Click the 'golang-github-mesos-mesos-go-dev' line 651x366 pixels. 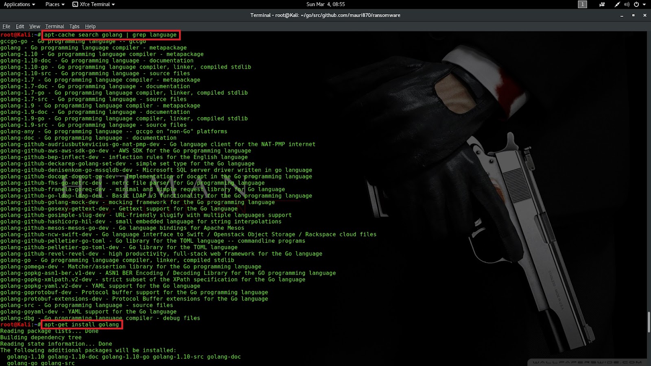tap(122, 228)
